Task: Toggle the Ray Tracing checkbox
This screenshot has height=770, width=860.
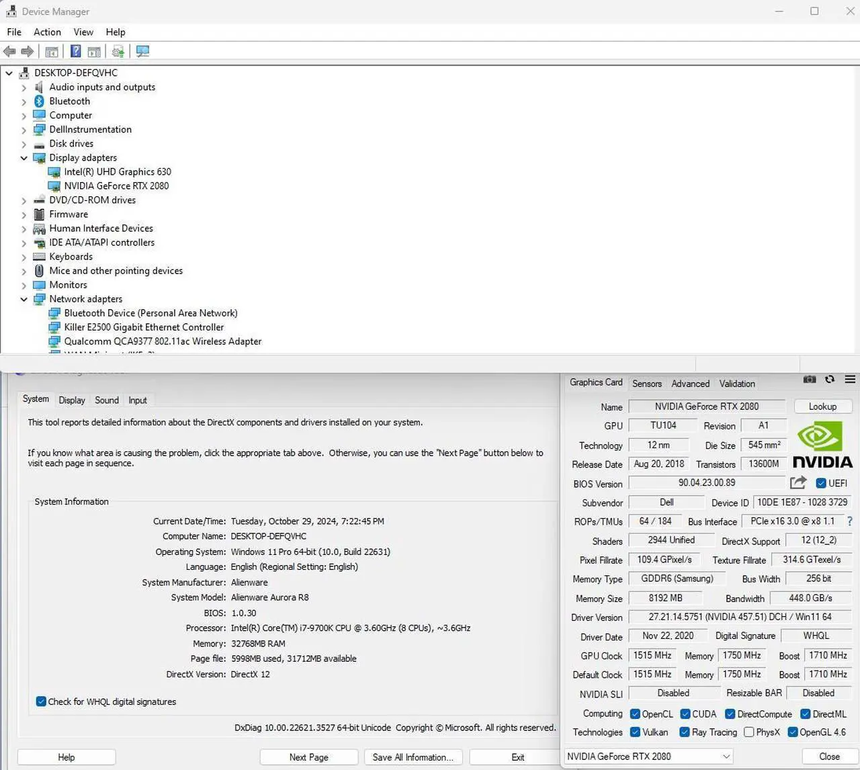Action: (685, 732)
